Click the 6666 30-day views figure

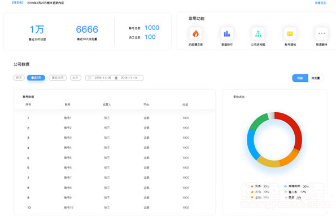(x=87, y=29)
